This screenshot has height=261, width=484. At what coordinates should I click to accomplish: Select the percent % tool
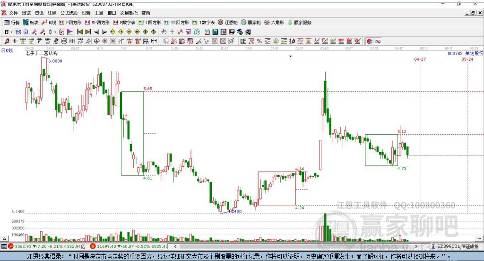(259, 41)
